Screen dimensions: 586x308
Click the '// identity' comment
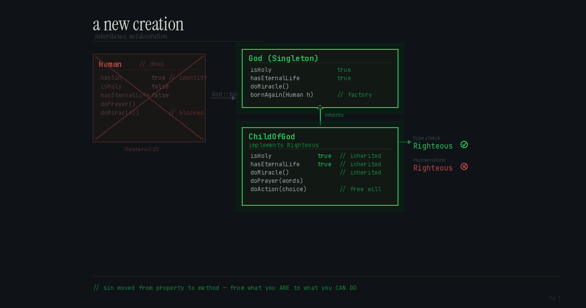[x=188, y=78]
